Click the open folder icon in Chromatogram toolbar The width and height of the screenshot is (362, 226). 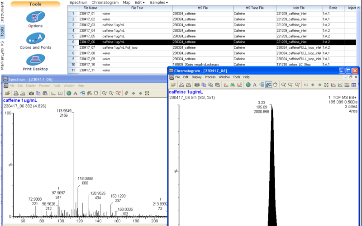[x=173, y=85]
